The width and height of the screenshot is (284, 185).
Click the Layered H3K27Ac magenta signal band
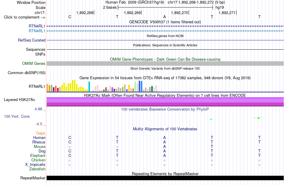(x=165, y=102)
